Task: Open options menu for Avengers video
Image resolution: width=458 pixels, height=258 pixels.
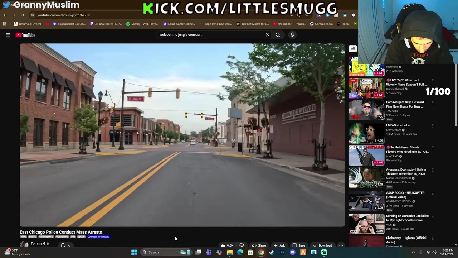Action: tap(433, 170)
